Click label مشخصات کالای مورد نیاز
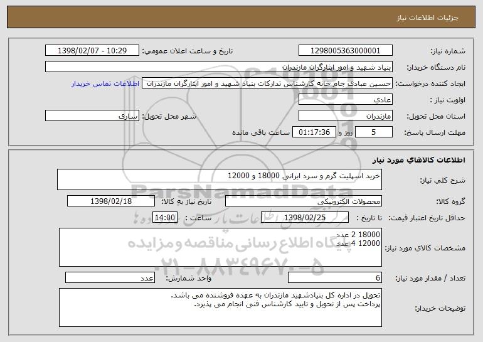The width and height of the screenshot is (483, 342). [425, 248]
